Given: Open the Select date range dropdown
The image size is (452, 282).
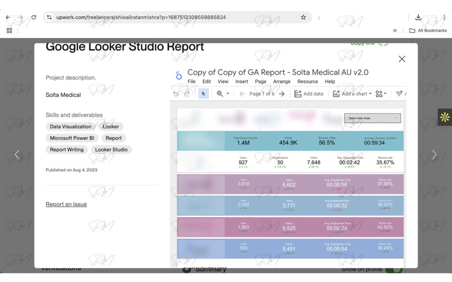Looking at the screenshot, I should pyautogui.click(x=373, y=118).
